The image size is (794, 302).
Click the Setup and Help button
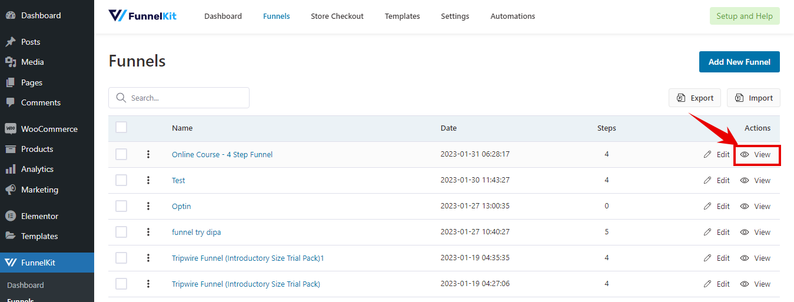click(745, 16)
